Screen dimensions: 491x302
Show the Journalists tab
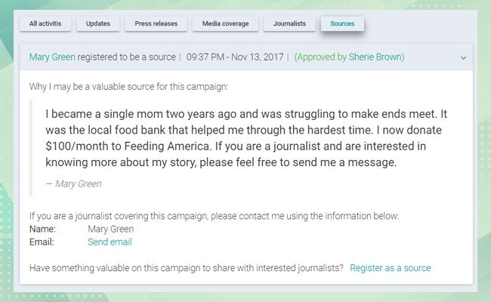point(288,23)
